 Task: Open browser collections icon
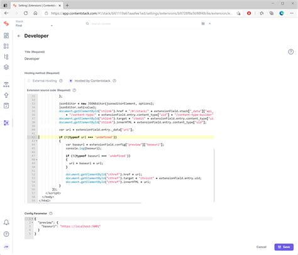click(x=272, y=13)
